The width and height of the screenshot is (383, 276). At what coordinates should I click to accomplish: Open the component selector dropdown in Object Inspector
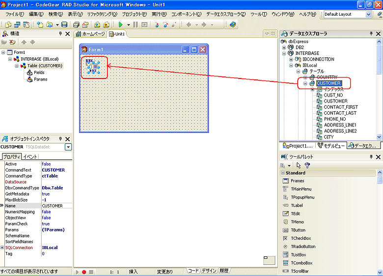coord(68,147)
